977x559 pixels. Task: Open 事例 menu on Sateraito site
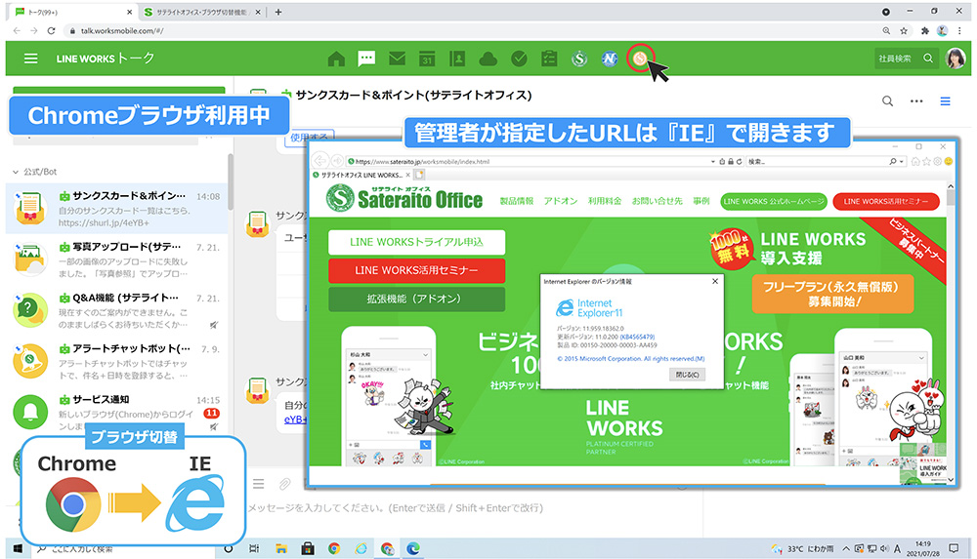point(701,201)
